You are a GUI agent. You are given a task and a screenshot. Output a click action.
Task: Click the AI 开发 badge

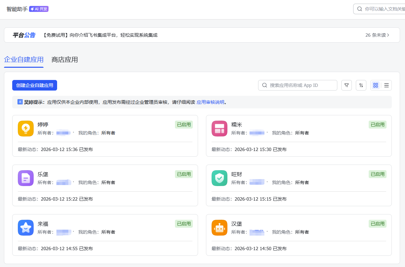[39, 9]
